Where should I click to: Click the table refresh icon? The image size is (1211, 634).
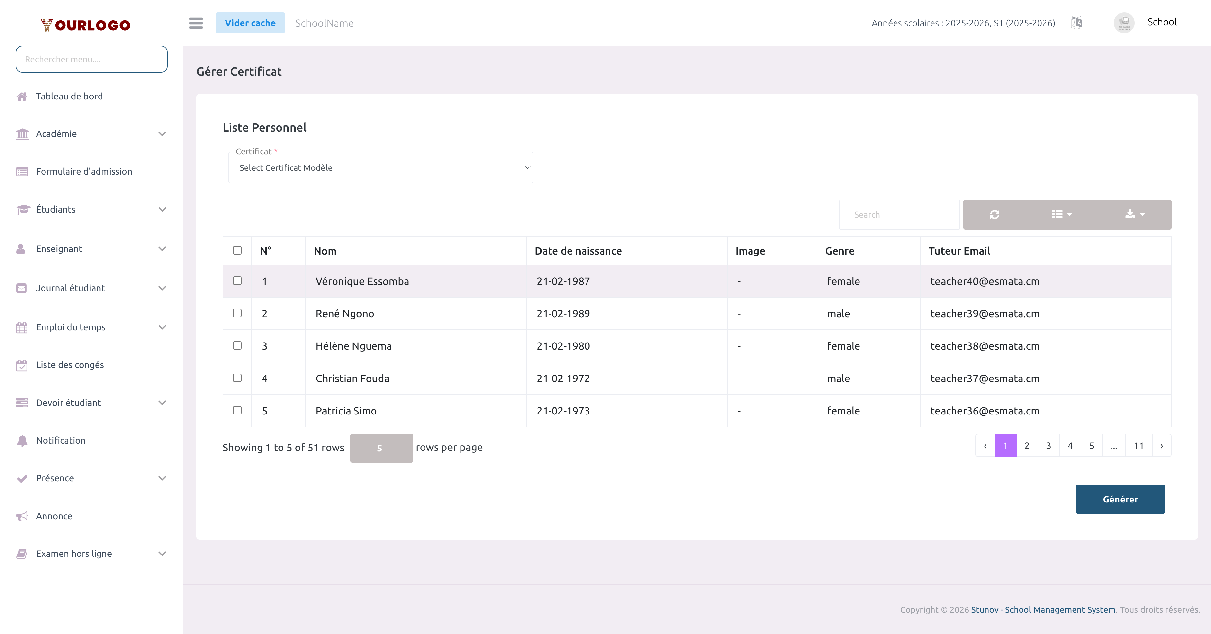pos(994,215)
